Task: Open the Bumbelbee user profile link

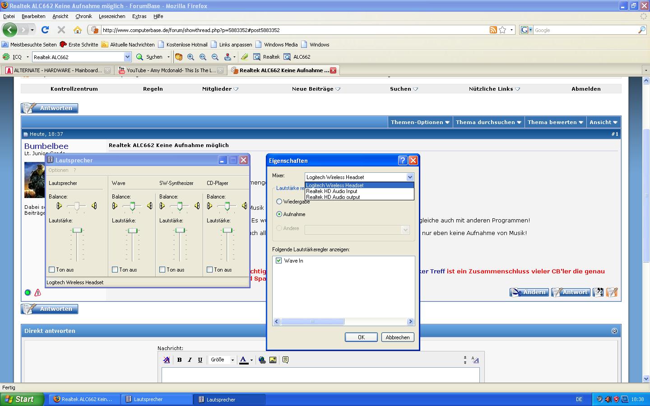Action: click(46, 146)
